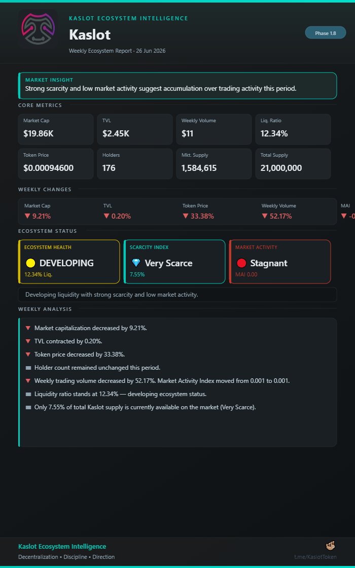This screenshot has height=568, width=355.
Task: Click 'Liquidity ratio stands at 12.34%' line
Action: (120, 394)
